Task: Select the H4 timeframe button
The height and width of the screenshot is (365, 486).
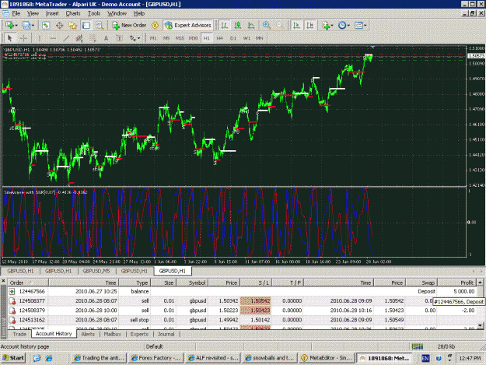Action: click(220, 38)
